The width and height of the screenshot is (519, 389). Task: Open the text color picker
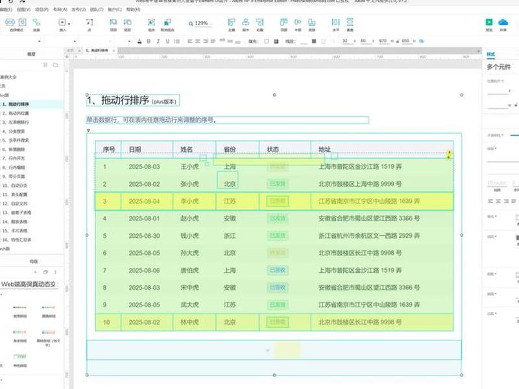(139, 41)
